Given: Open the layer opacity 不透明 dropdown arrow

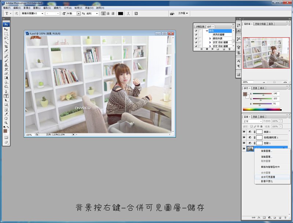Looking at the screenshot, I should pyautogui.click(x=281, y=121).
